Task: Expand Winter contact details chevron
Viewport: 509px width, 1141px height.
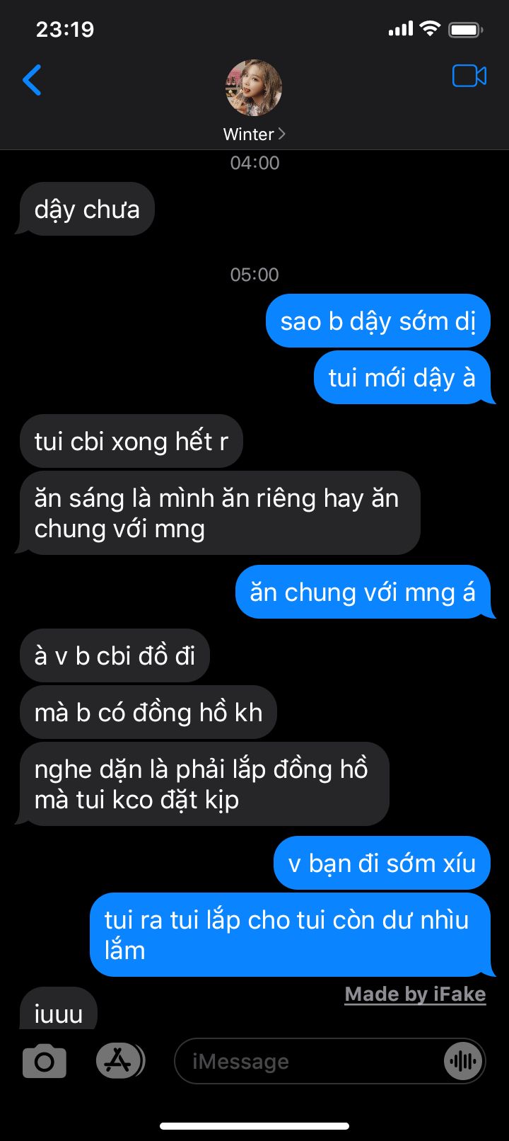Action: coord(282,134)
